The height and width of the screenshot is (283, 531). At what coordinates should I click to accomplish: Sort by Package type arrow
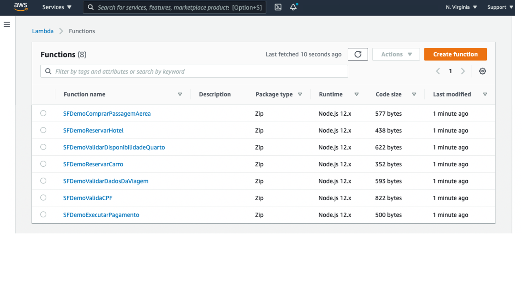pyautogui.click(x=300, y=94)
